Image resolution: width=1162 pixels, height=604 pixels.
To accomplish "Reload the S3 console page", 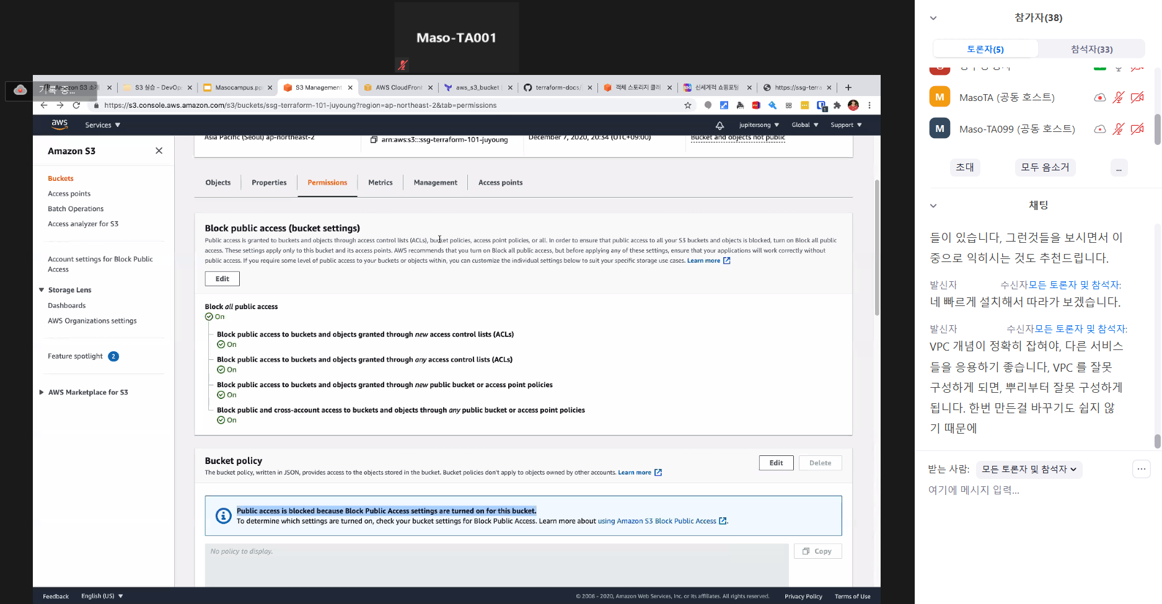I will pyautogui.click(x=76, y=105).
